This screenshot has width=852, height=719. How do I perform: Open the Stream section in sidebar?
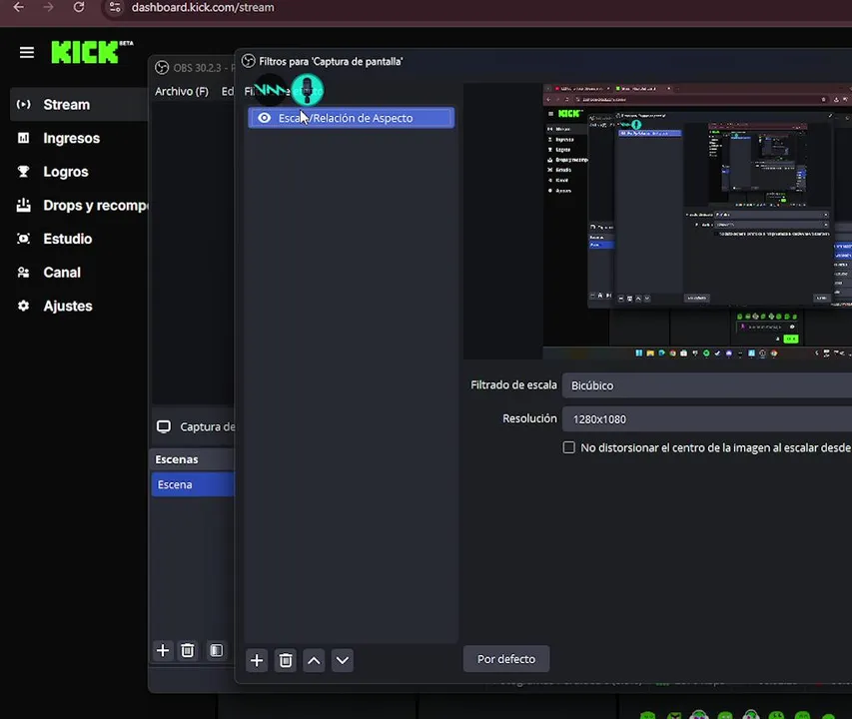click(x=79, y=104)
